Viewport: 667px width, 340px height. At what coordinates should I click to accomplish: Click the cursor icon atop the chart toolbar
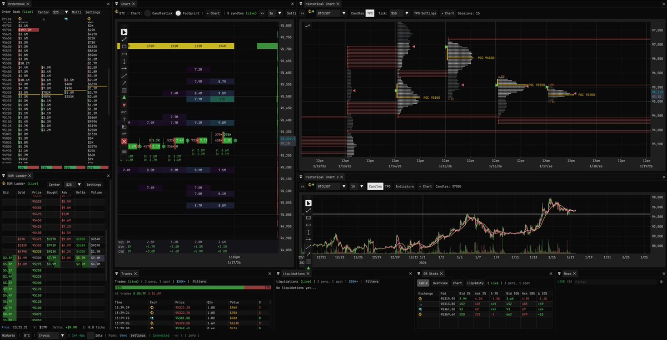tap(123, 32)
